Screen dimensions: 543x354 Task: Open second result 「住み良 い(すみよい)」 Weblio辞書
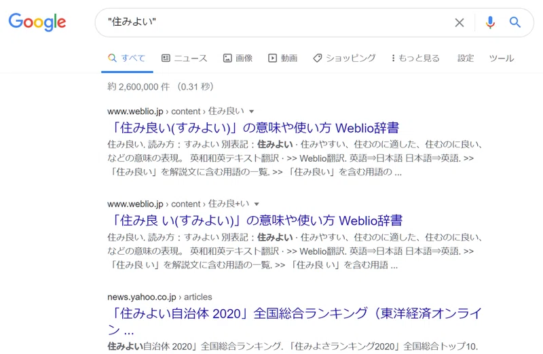255,221
